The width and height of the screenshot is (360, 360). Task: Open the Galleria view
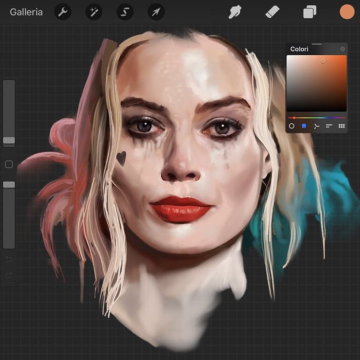coord(26,12)
